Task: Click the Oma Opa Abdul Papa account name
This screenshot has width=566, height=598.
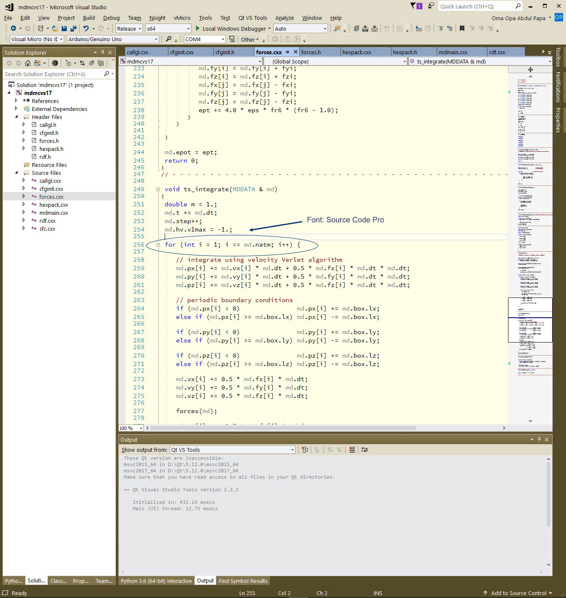Action: (x=519, y=18)
